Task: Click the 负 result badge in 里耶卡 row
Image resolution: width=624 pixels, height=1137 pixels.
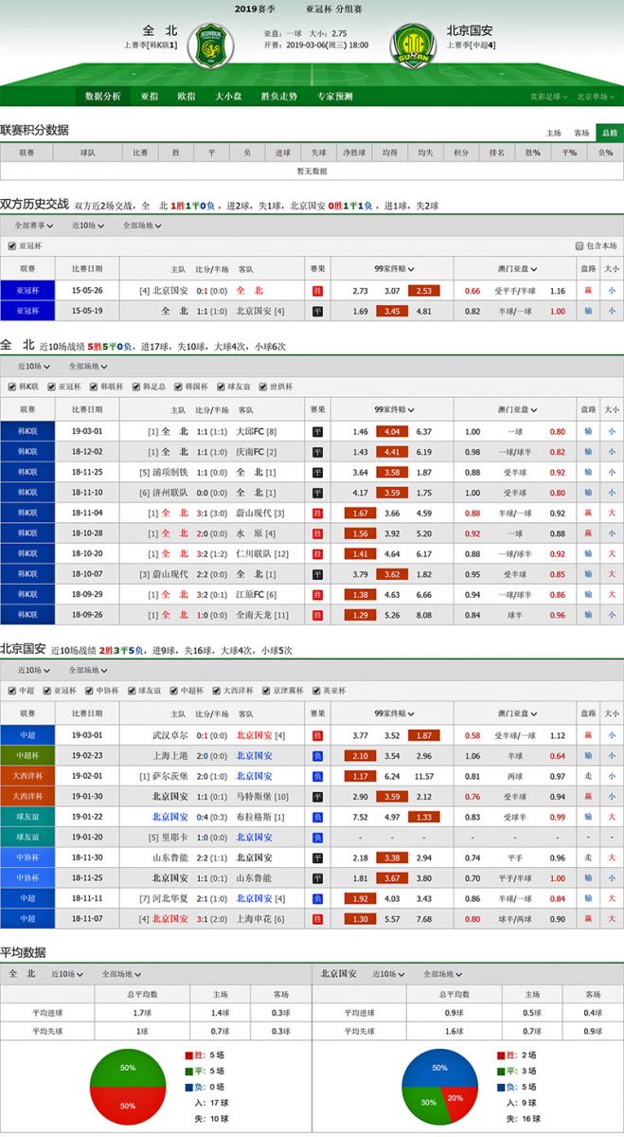Action: tap(317, 838)
